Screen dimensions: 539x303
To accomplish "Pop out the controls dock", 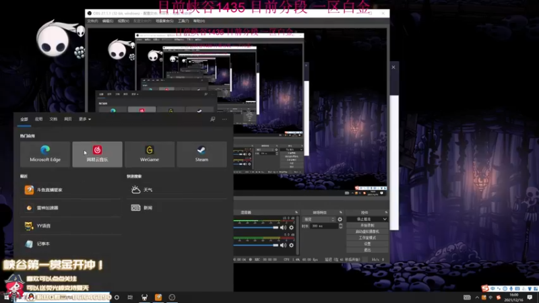I will click(x=386, y=212).
